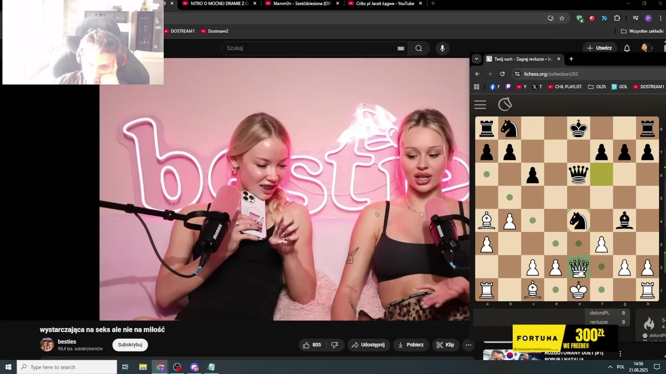Click delordPL in the score table
Screen dimensions: 666x374
(x=599, y=313)
